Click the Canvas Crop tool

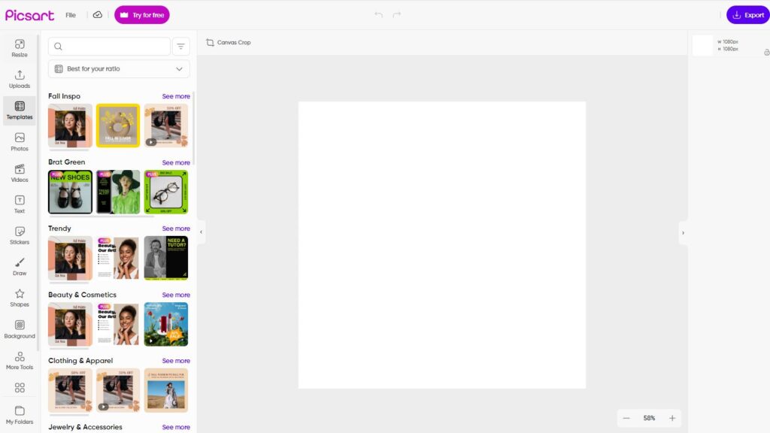point(229,42)
